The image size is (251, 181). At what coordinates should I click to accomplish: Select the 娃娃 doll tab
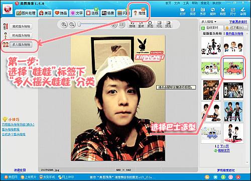tap(140, 13)
